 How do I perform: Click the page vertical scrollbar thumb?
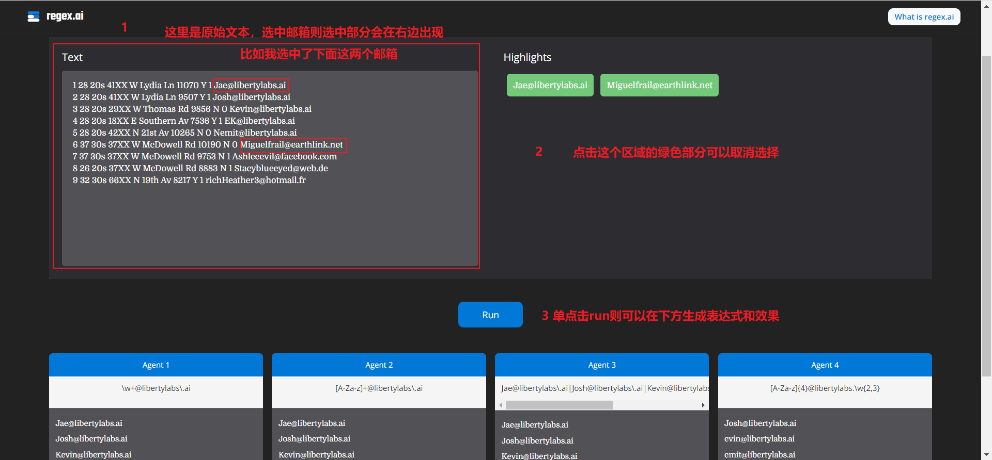coord(986,216)
